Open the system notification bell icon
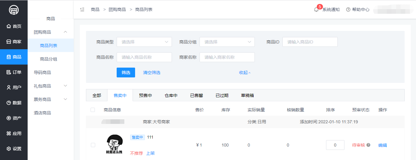416x160 pixels. pos(316,9)
